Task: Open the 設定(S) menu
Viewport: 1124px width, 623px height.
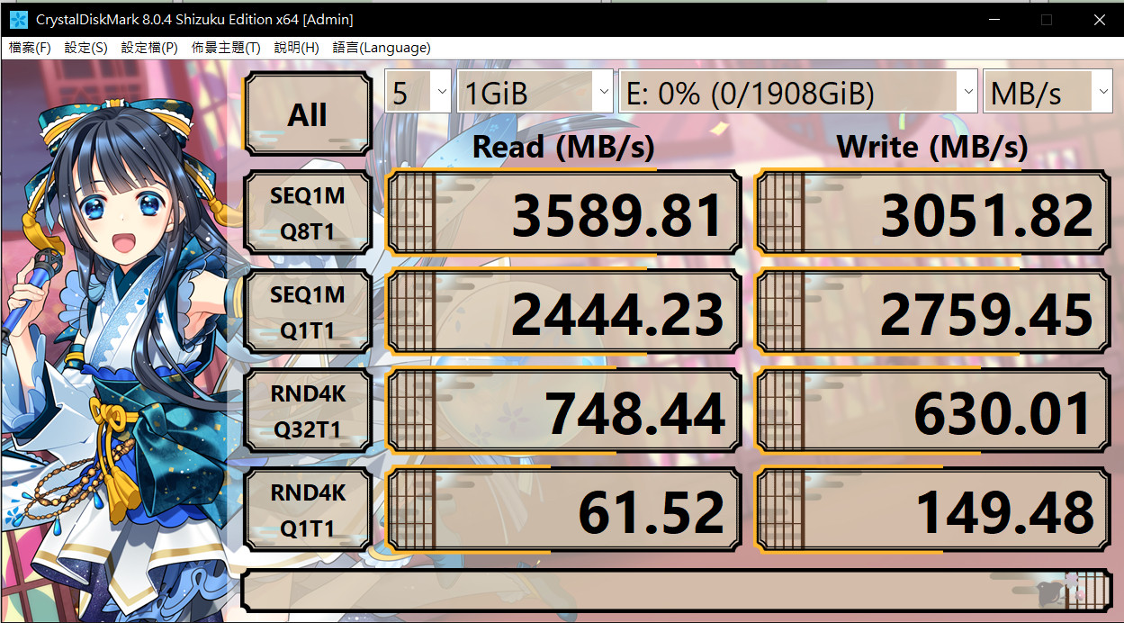Action: (x=85, y=48)
